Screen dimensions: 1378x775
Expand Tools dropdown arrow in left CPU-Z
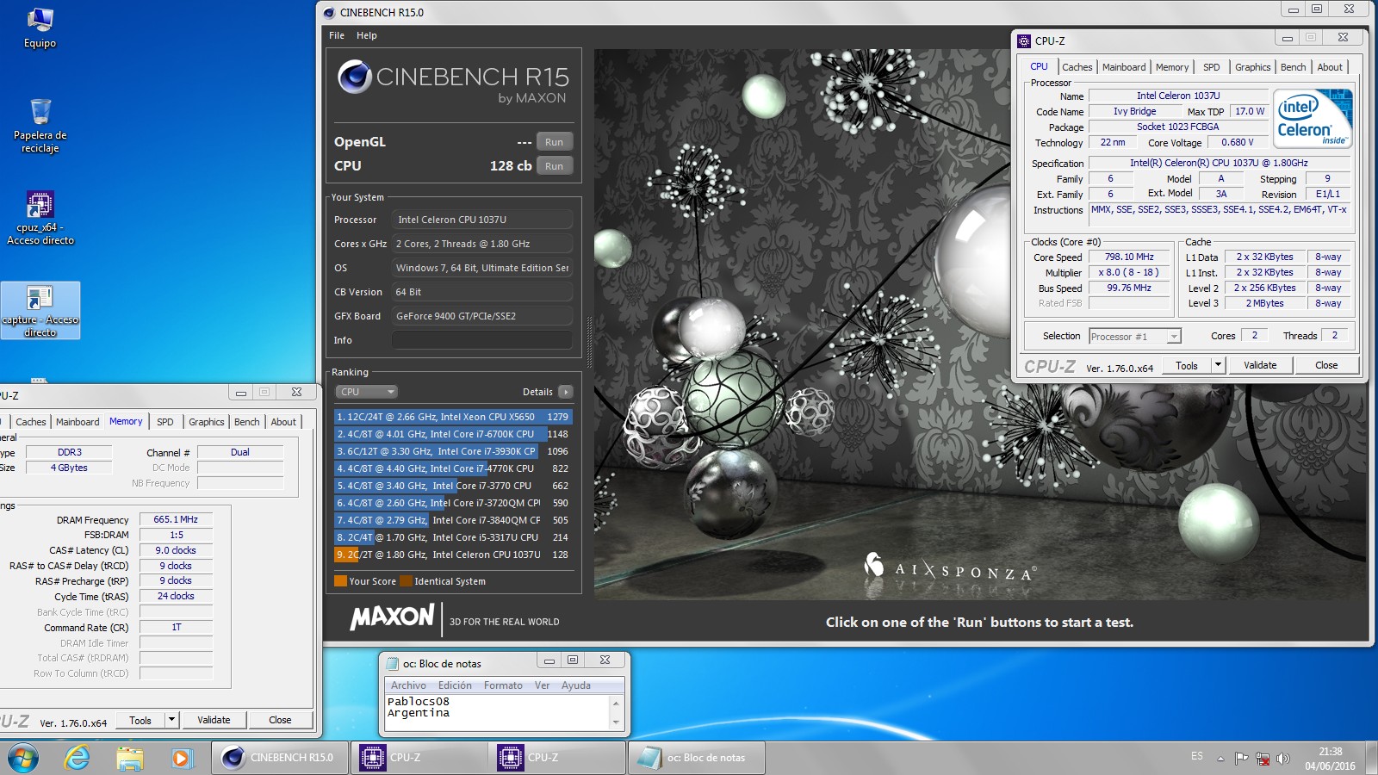(x=171, y=720)
